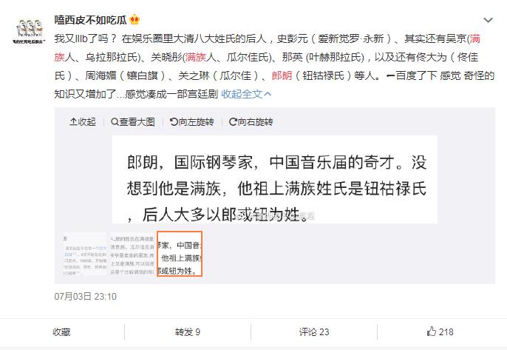Open the 评论 23 comments section
The height and width of the screenshot is (350, 507).
coord(314,332)
